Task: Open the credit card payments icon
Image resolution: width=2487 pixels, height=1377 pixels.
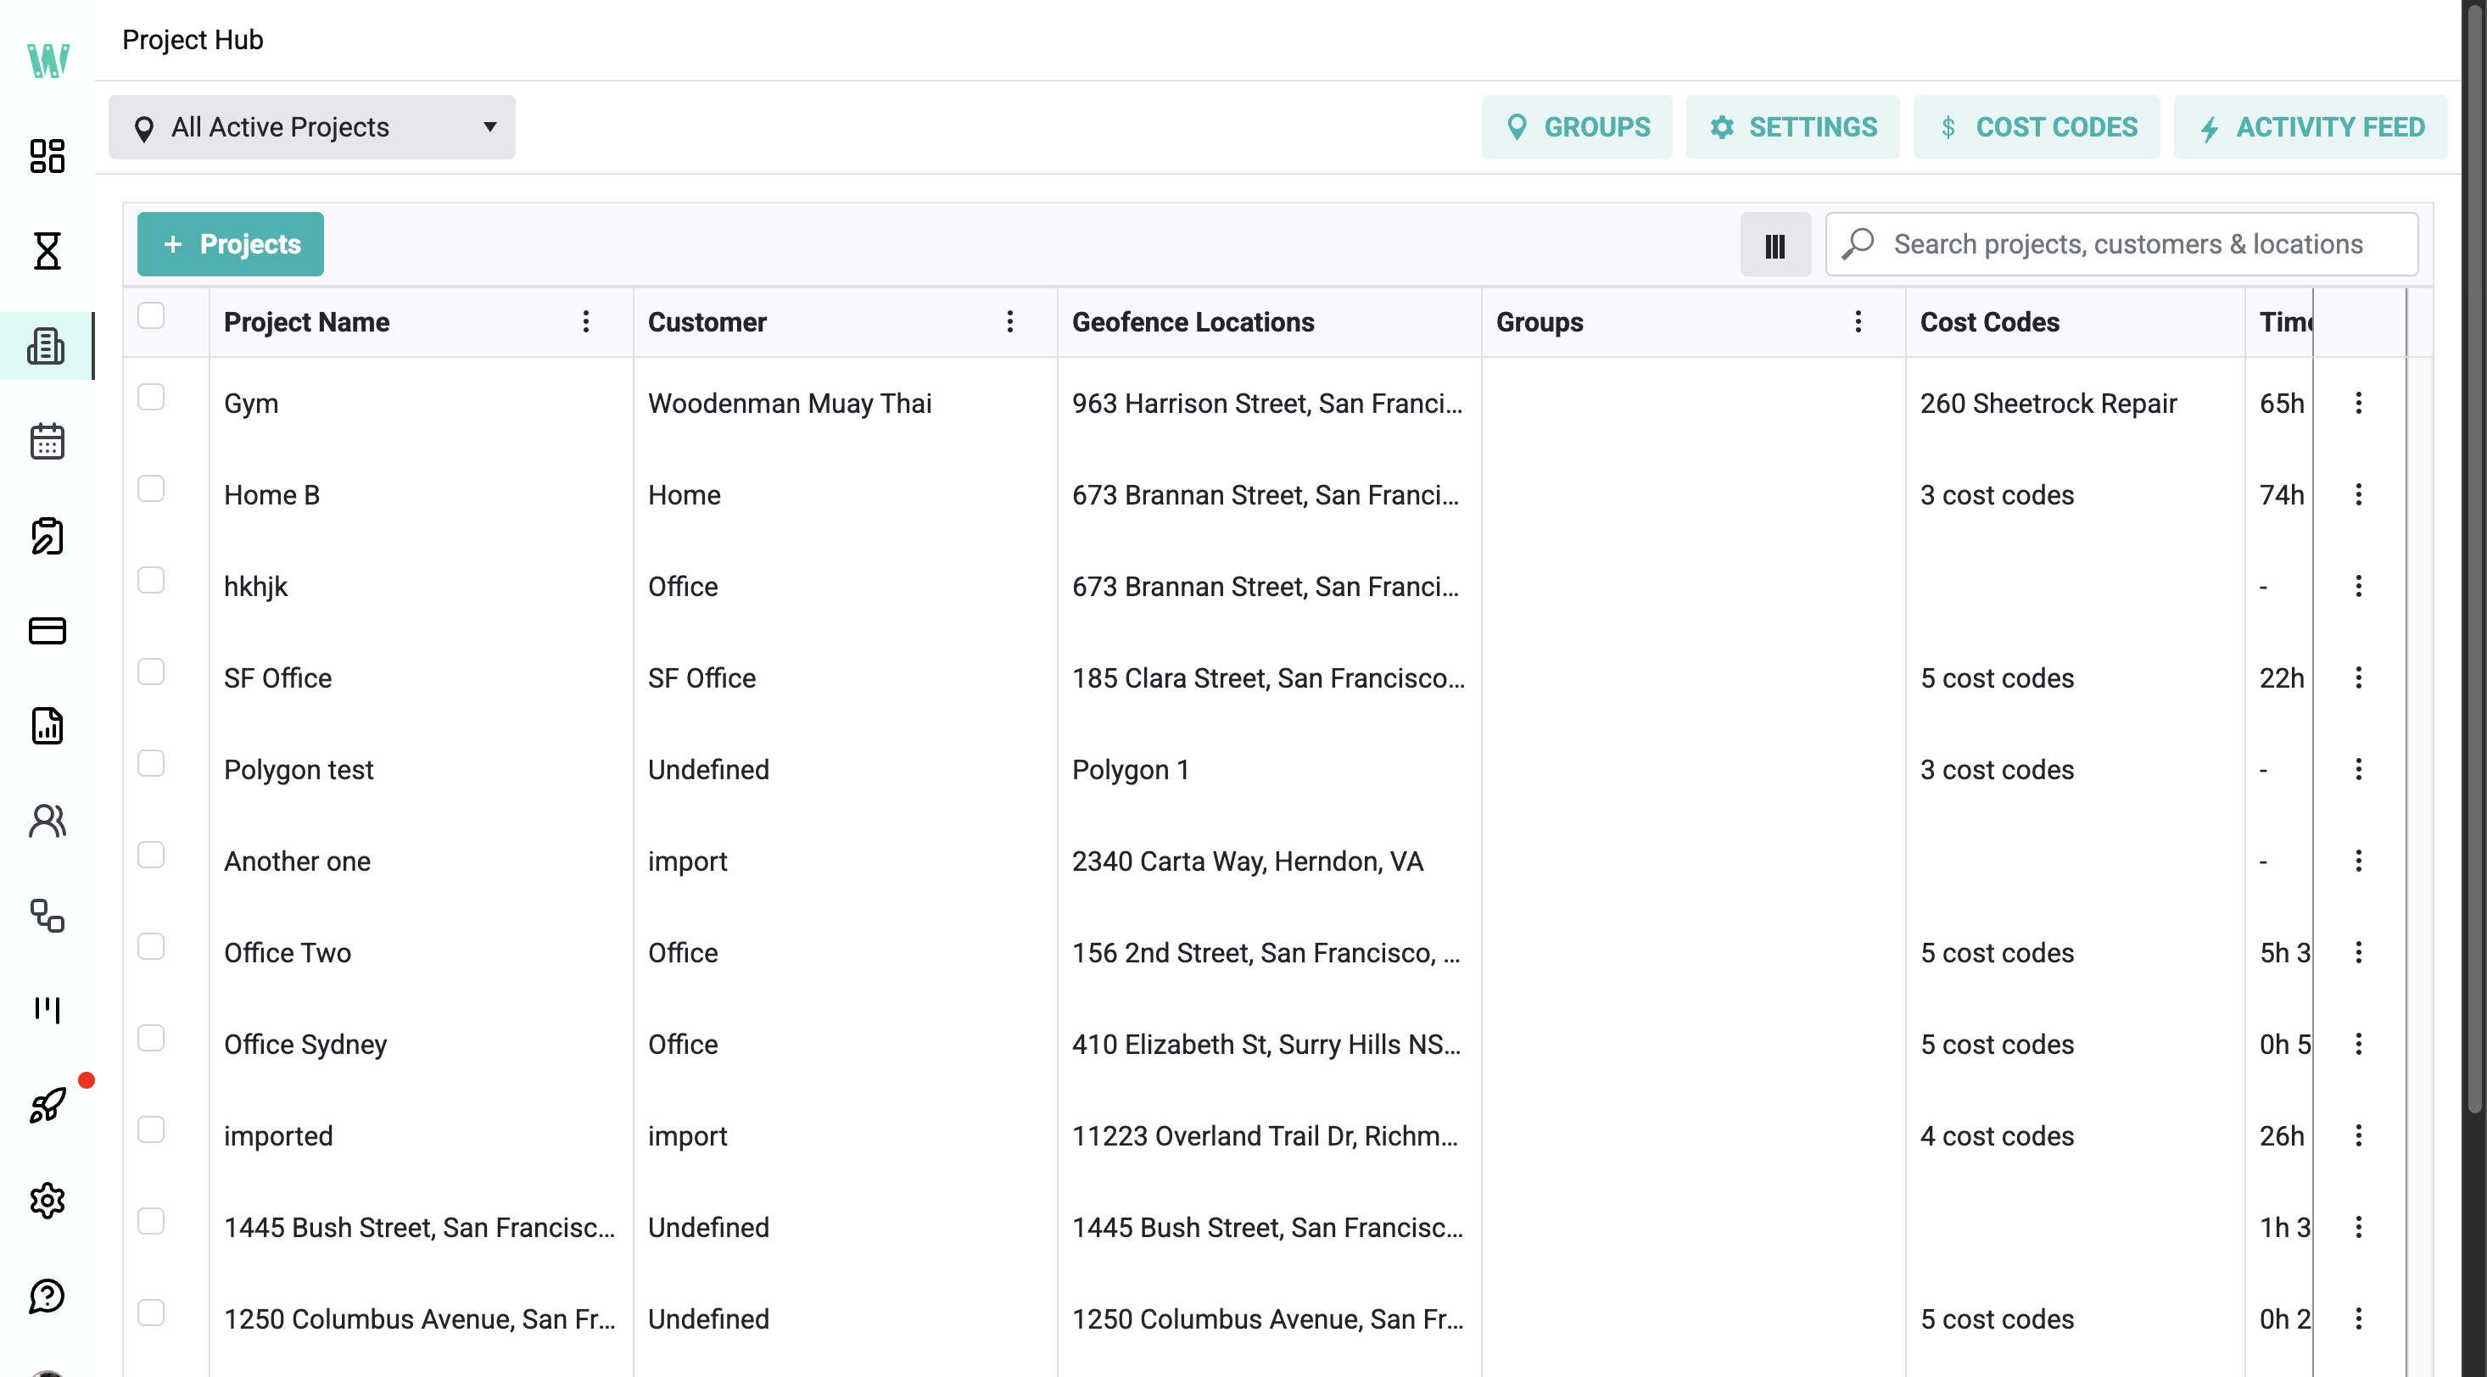Action: [47, 631]
